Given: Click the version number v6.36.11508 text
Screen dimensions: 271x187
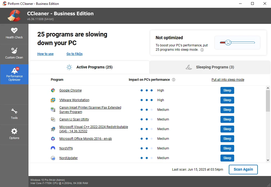Looking at the screenshot, I should [40, 19].
